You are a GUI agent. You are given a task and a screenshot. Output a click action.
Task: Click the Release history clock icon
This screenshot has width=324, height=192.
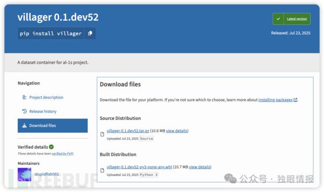tap(24, 111)
